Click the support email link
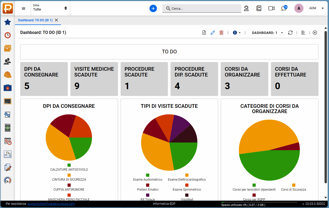 coord(51,204)
